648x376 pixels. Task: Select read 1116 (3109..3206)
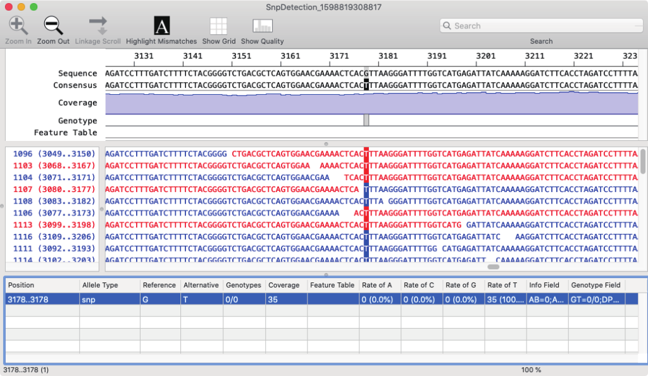(54, 237)
